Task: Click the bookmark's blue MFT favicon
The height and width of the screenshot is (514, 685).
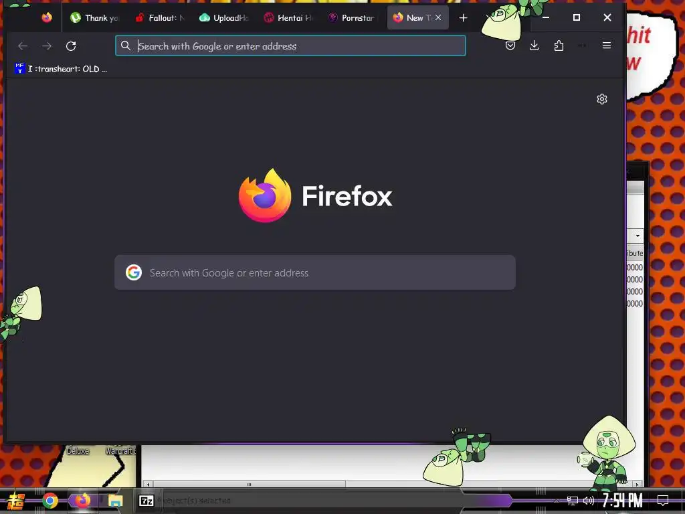Action: (19, 68)
